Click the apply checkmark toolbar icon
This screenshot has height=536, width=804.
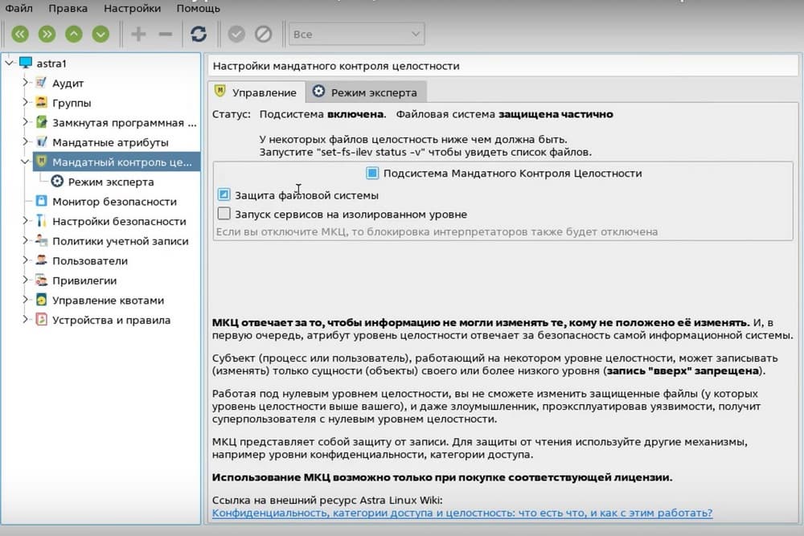coord(236,35)
